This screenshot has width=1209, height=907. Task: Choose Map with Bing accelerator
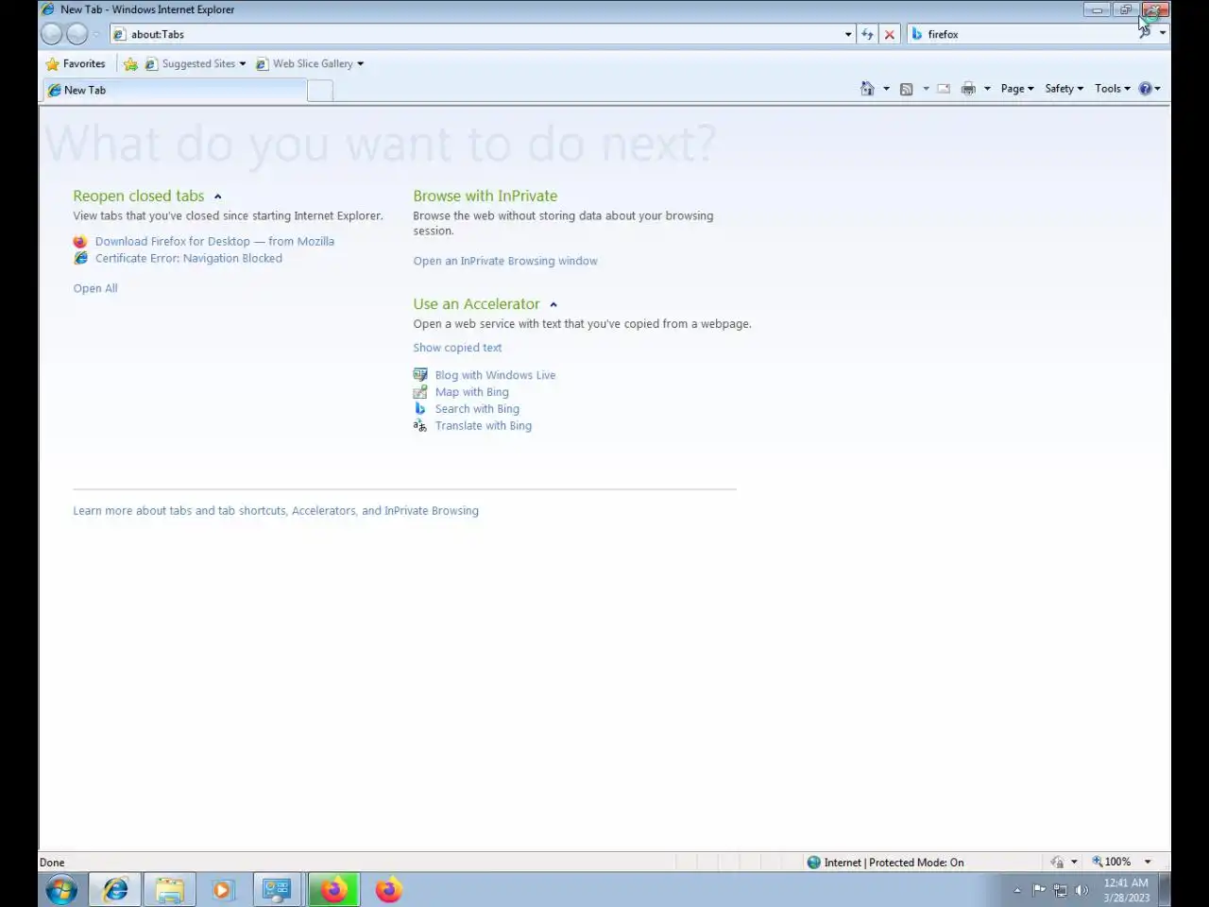point(471,392)
